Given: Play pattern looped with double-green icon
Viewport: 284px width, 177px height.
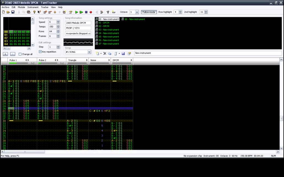Looking at the screenshot, I should 81,12.
